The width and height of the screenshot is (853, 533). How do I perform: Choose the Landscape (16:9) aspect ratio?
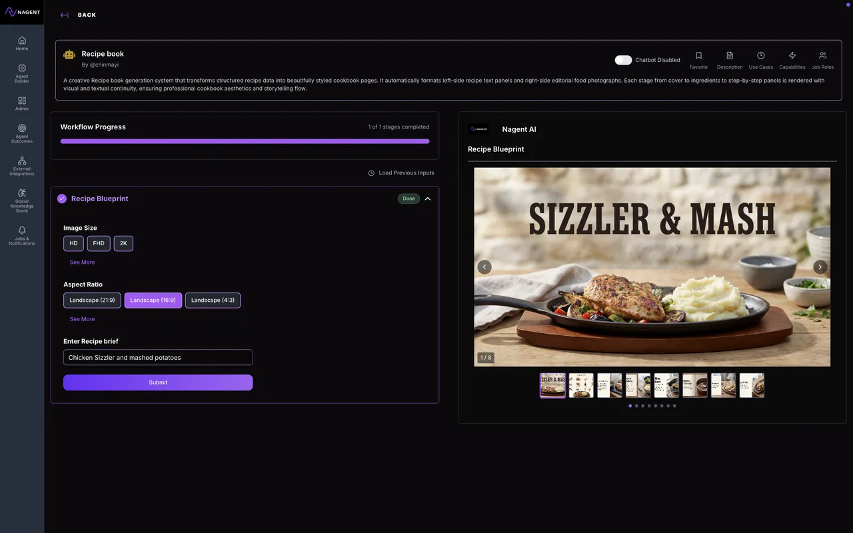[x=153, y=300]
